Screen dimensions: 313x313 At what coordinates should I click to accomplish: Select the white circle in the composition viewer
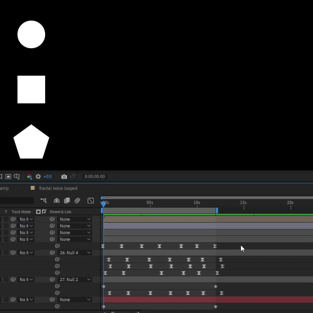[x=31, y=34]
